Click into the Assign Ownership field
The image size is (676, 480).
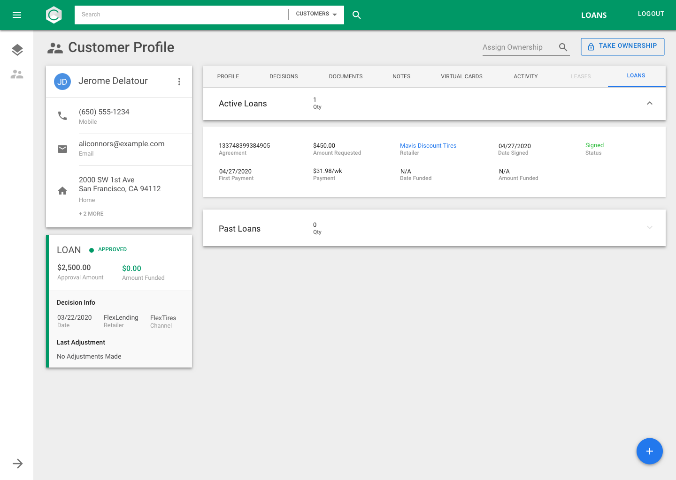pyautogui.click(x=518, y=47)
